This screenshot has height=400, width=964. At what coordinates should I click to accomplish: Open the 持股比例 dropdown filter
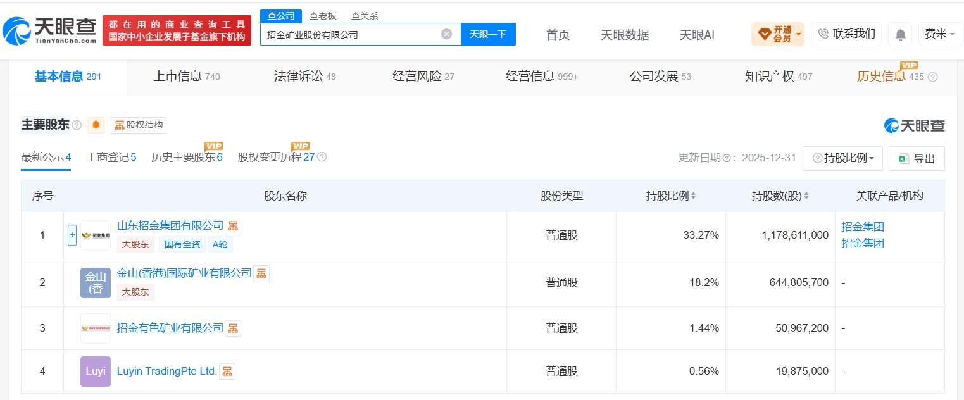(x=842, y=158)
